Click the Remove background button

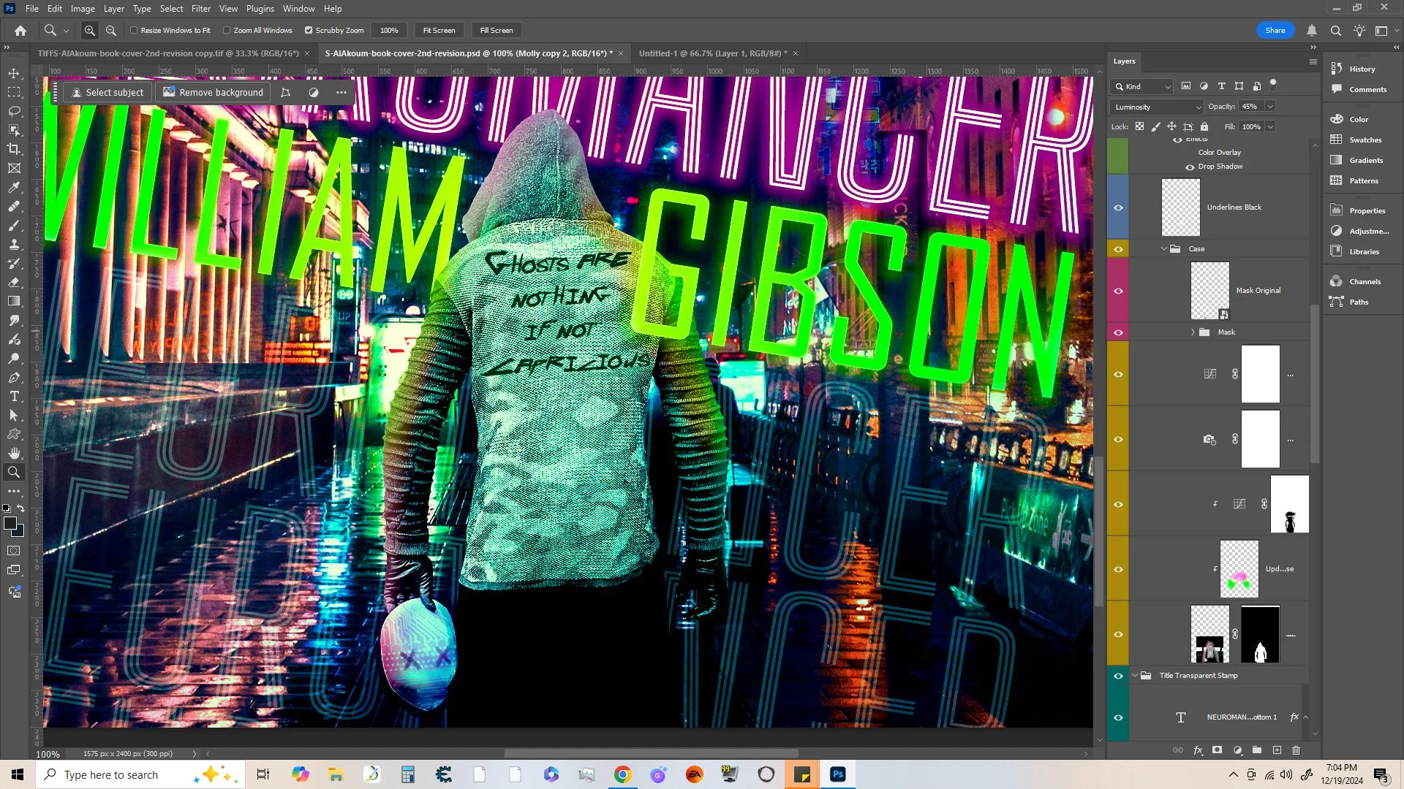213,93
